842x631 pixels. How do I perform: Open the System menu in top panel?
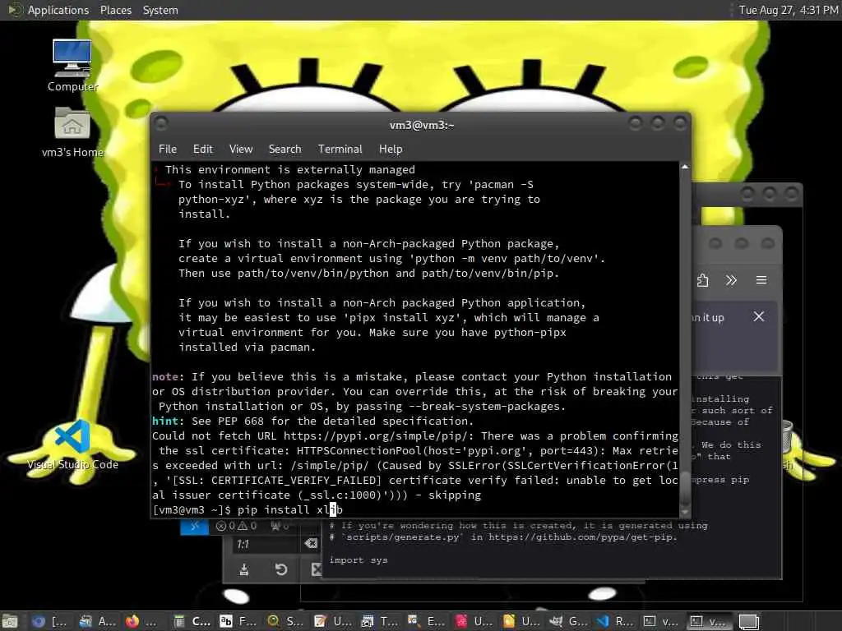(160, 10)
